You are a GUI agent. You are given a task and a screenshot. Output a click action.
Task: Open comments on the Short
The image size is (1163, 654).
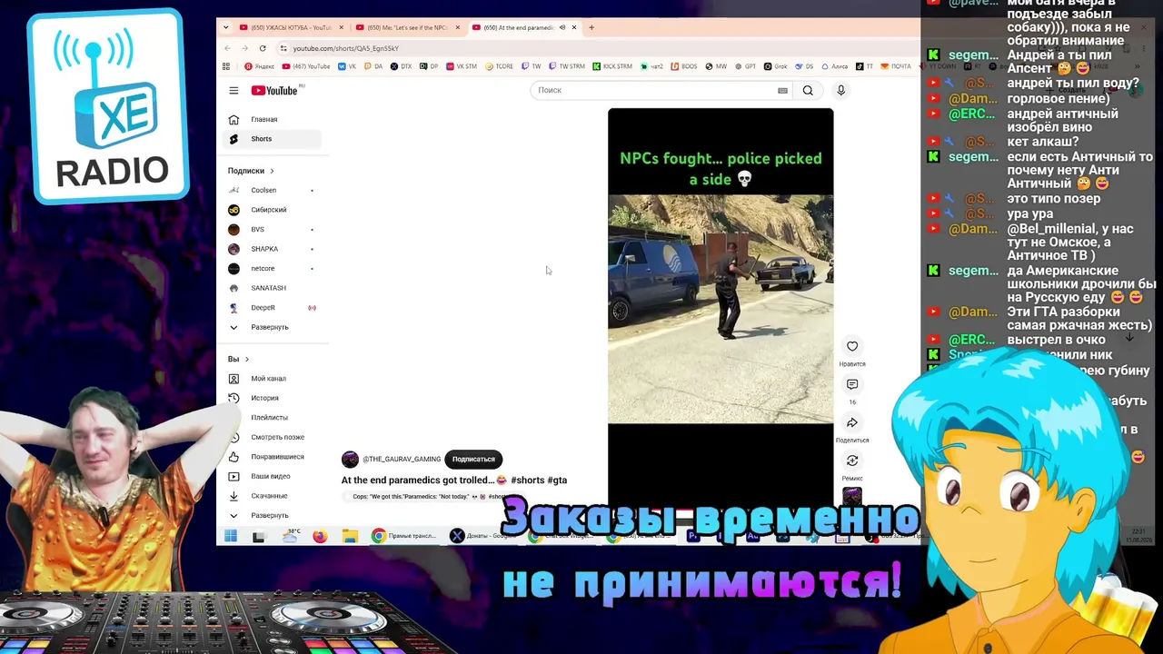tap(852, 384)
